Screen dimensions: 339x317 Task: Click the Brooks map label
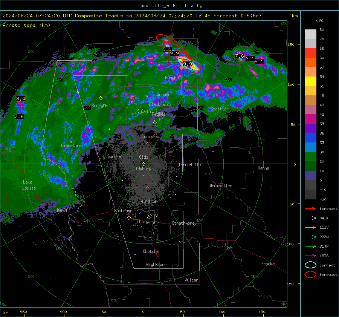tap(268, 264)
